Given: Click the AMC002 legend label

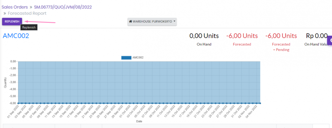Looking at the screenshot, I should coord(138,58).
